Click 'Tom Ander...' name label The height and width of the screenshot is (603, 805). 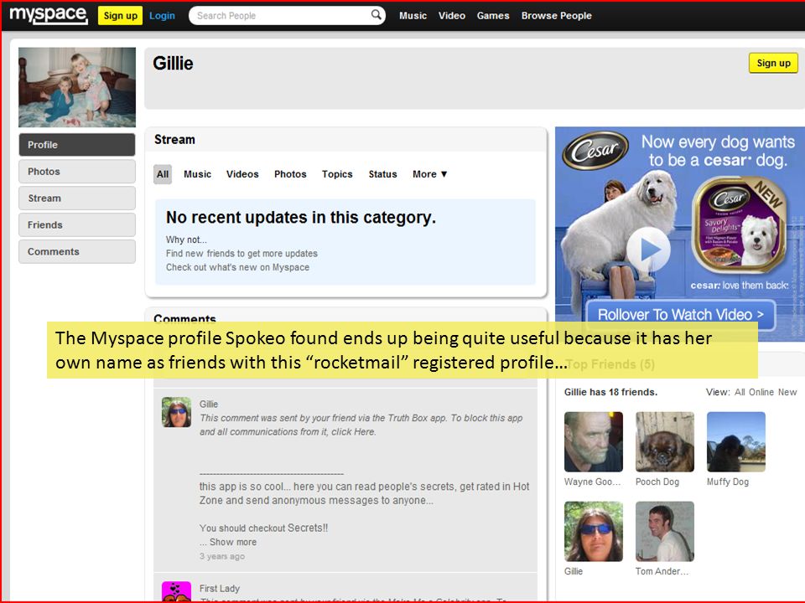coord(662,571)
